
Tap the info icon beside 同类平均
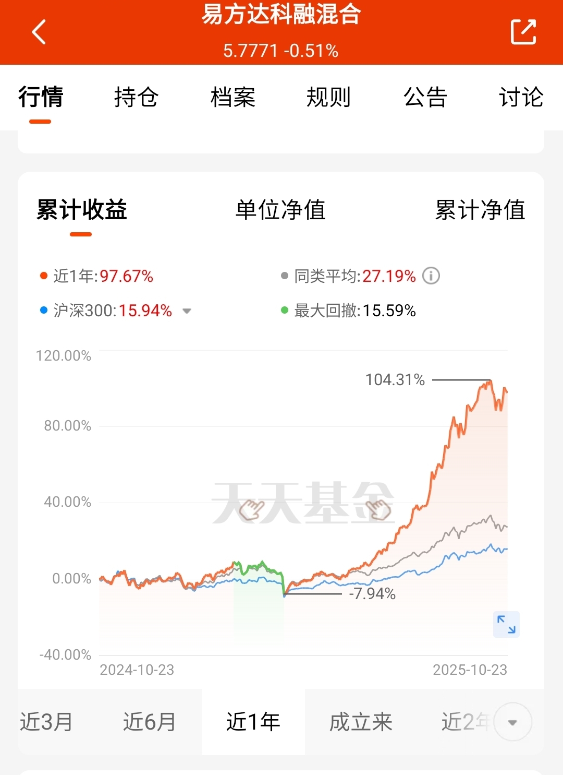pyautogui.click(x=431, y=276)
